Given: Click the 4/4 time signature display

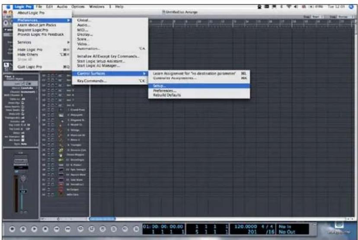Looking at the screenshot, I should [x=267, y=227].
